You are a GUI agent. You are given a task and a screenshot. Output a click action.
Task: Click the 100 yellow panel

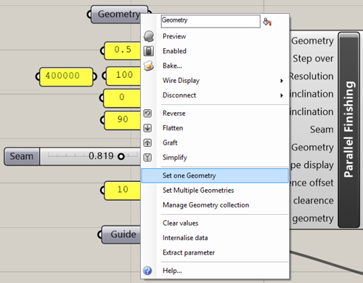click(123, 76)
